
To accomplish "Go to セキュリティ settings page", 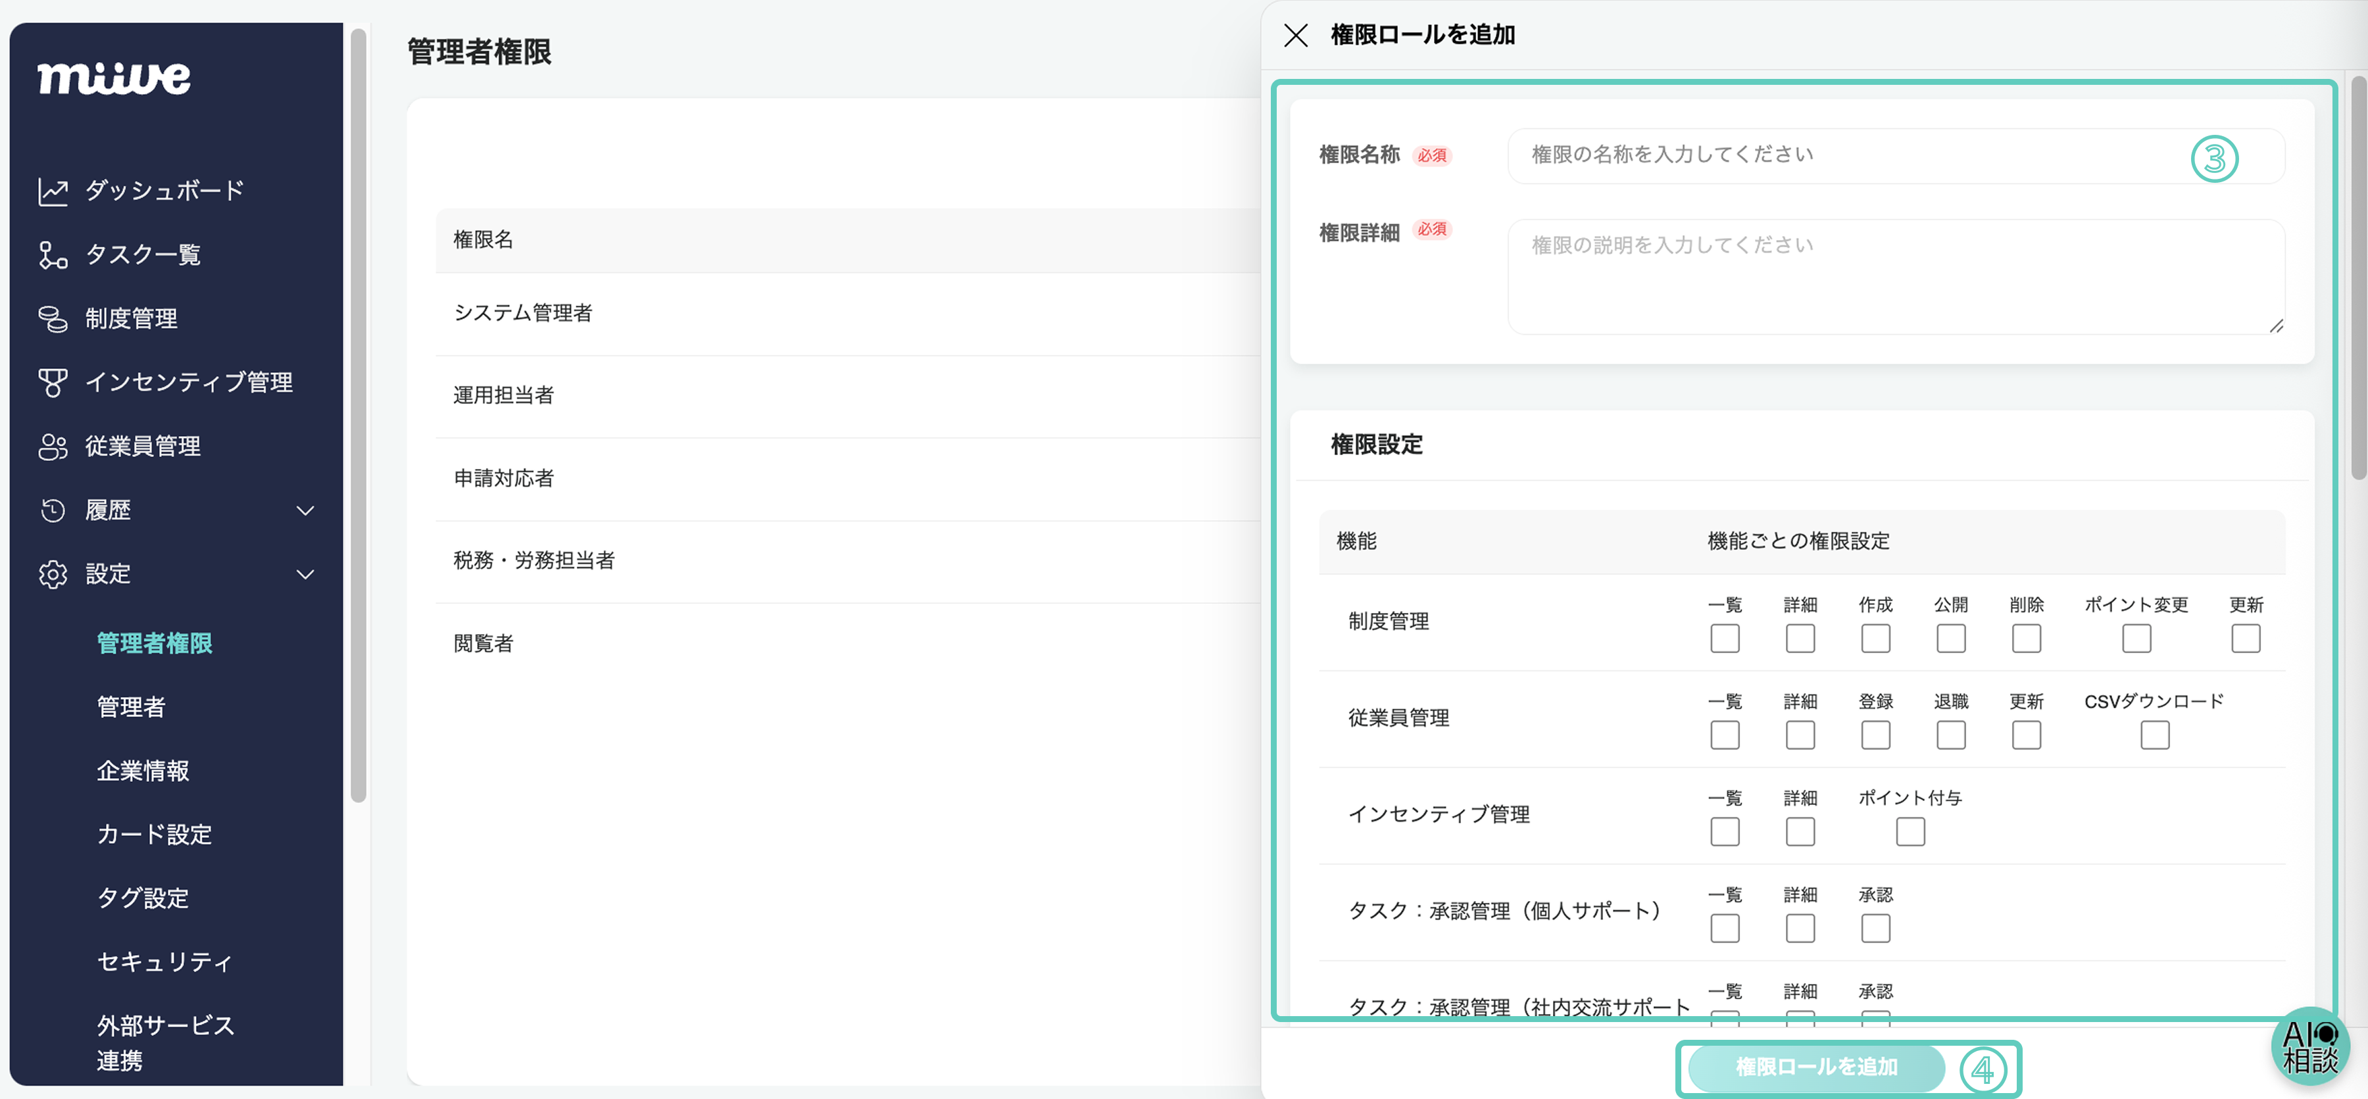I will pos(164,961).
